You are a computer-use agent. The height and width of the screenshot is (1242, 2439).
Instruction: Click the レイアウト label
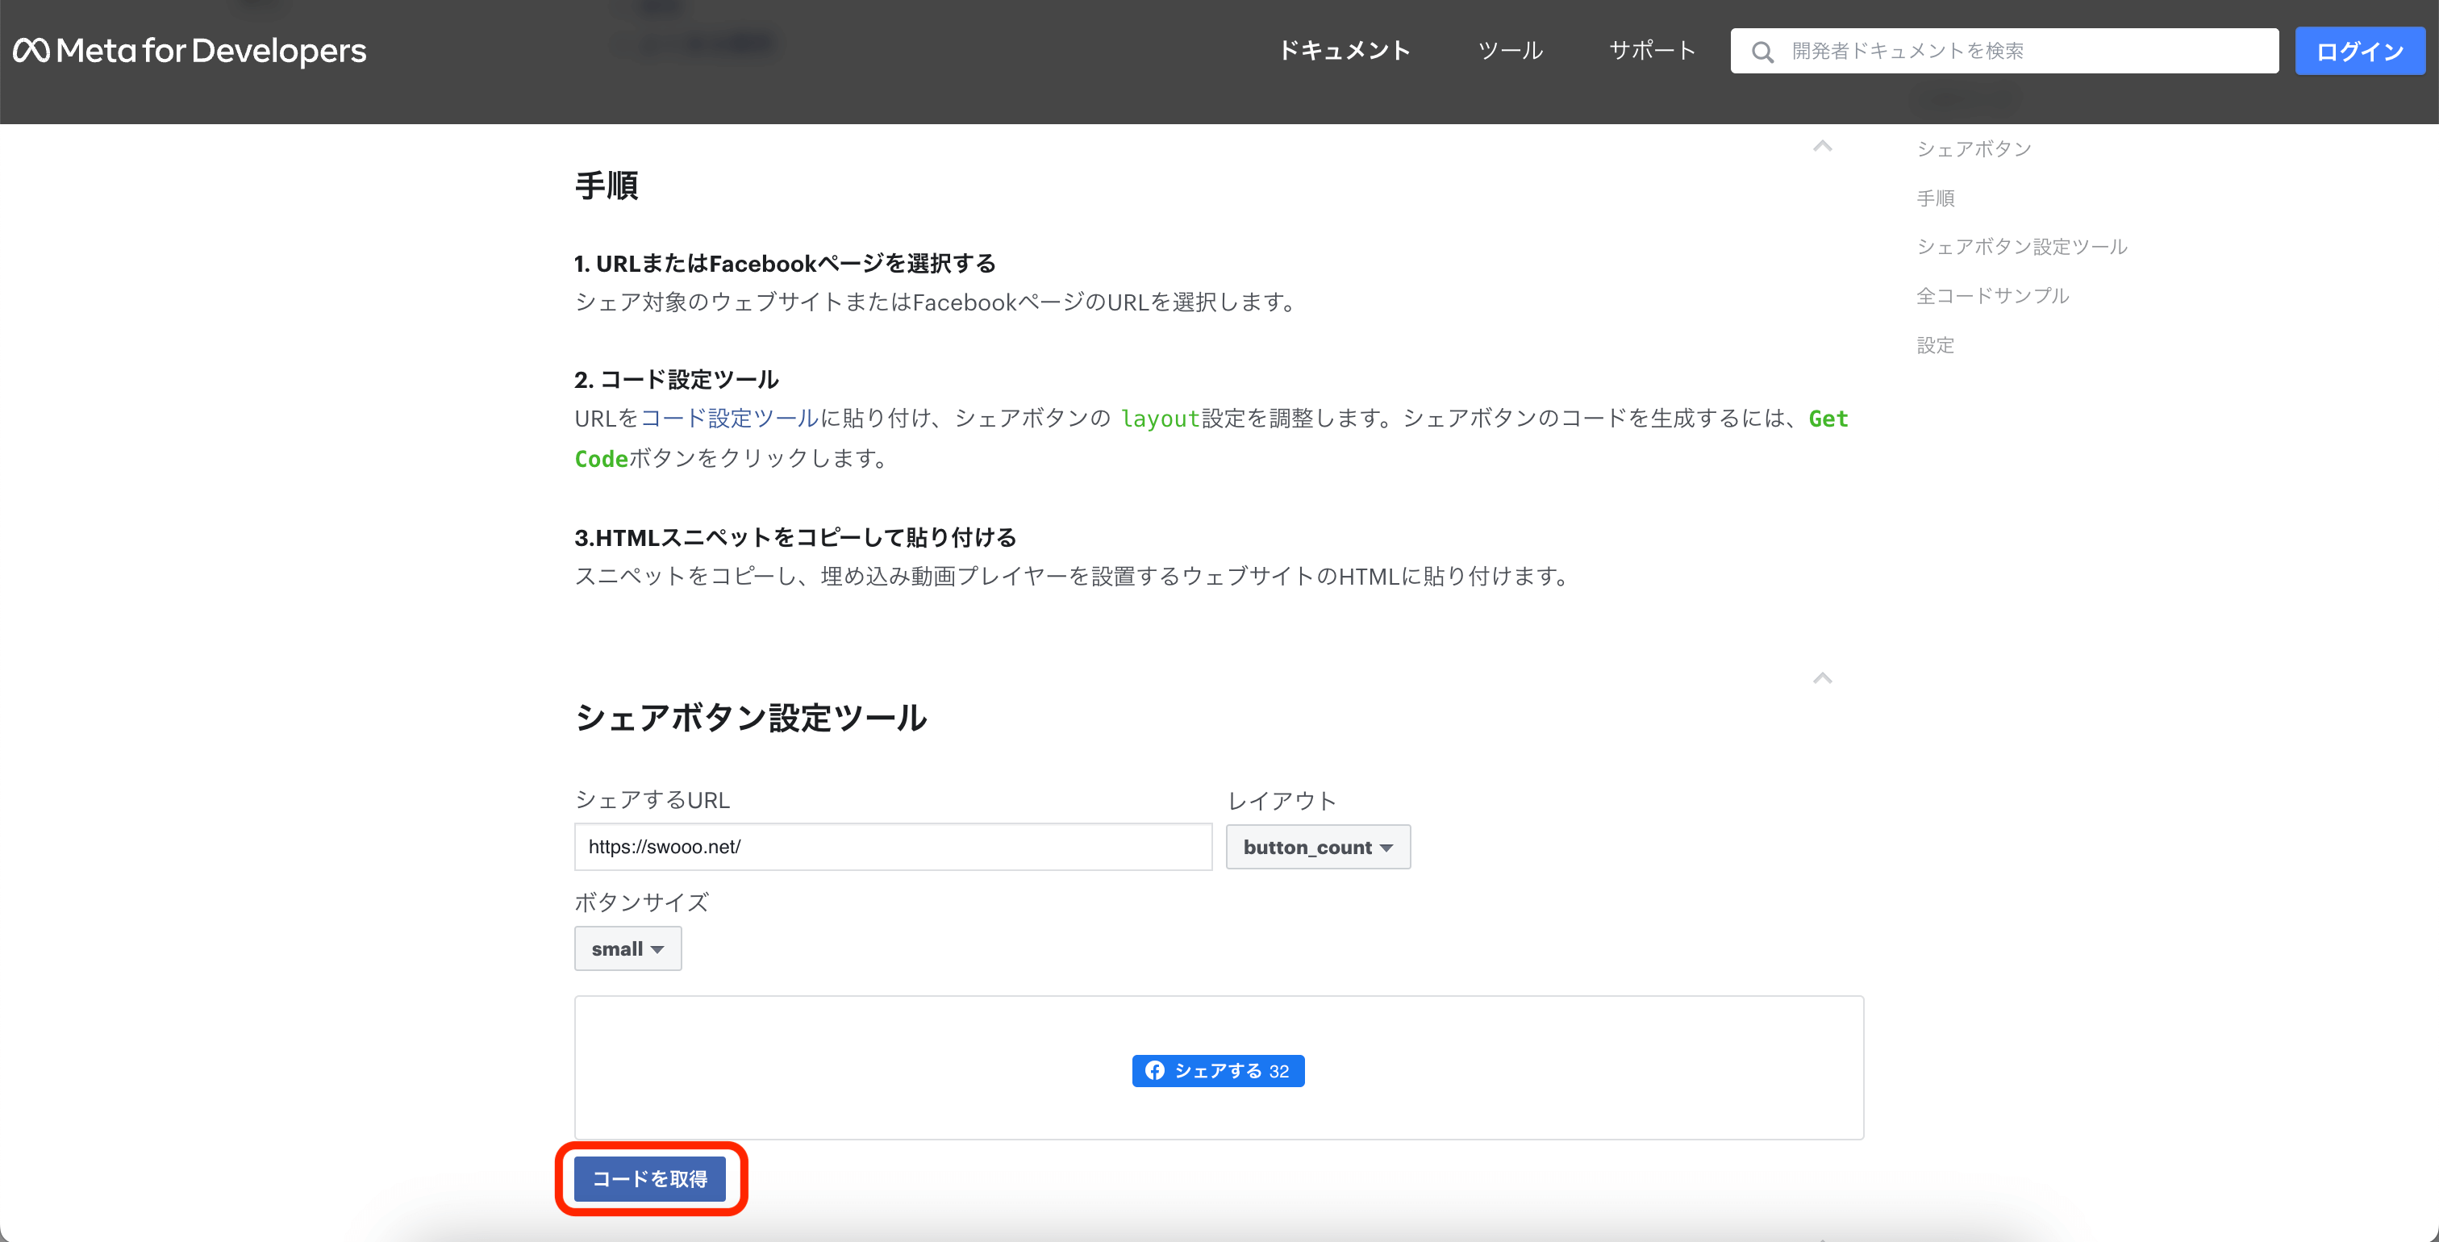(1282, 801)
